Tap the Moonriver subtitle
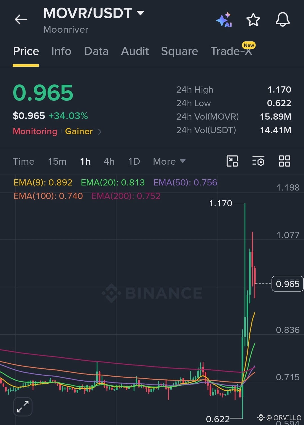Viewport: 304px width, 425px height. (x=66, y=30)
